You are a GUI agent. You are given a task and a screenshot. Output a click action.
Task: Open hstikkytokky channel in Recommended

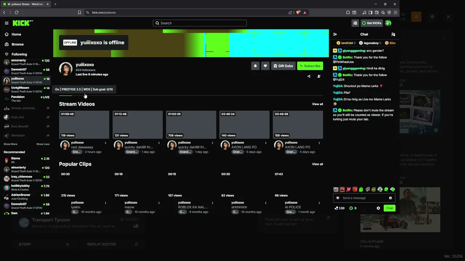tap(27, 187)
